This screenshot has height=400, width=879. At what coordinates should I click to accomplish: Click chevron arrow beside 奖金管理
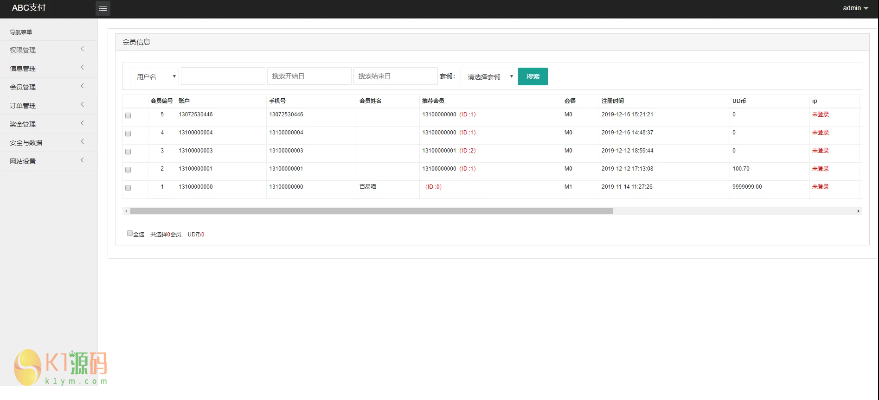click(x=83, y=123)
